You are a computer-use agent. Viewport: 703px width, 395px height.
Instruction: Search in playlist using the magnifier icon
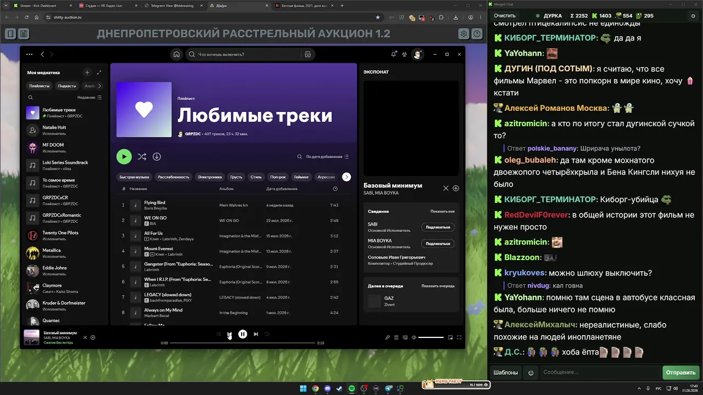coord(299,156)
